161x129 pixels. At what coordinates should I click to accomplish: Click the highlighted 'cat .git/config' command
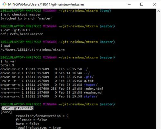click(18, 108)
